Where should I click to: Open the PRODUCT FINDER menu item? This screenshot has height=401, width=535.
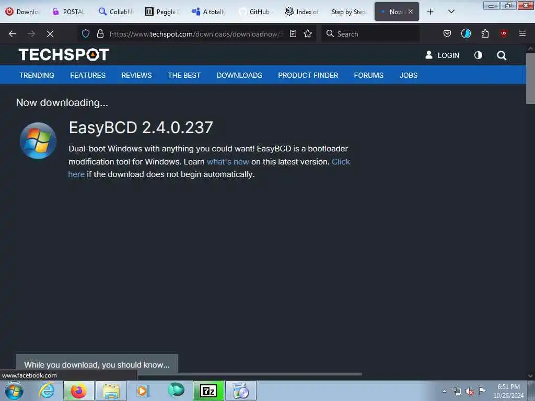click(x=308, y=75)
